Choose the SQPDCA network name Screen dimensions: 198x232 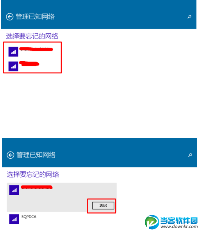tap(29, 217)
